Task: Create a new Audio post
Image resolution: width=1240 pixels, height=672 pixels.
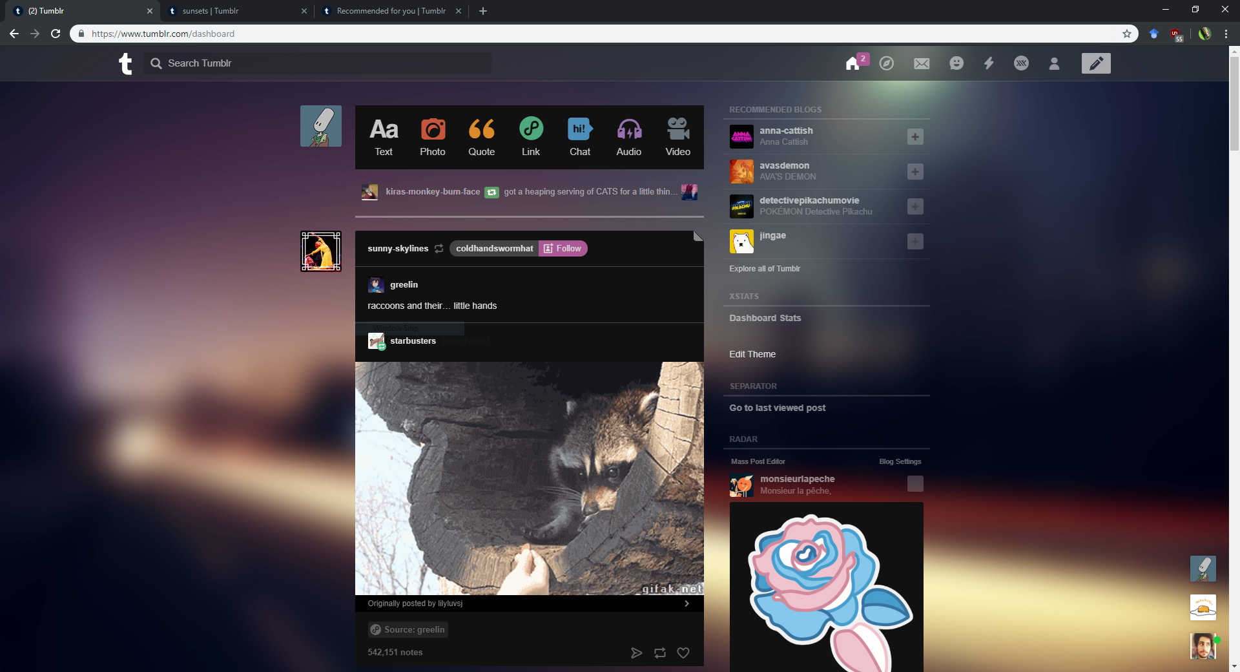Action: point(629,137)
